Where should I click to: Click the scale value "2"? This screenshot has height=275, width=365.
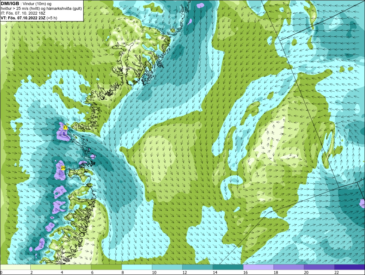pos(32,273)
